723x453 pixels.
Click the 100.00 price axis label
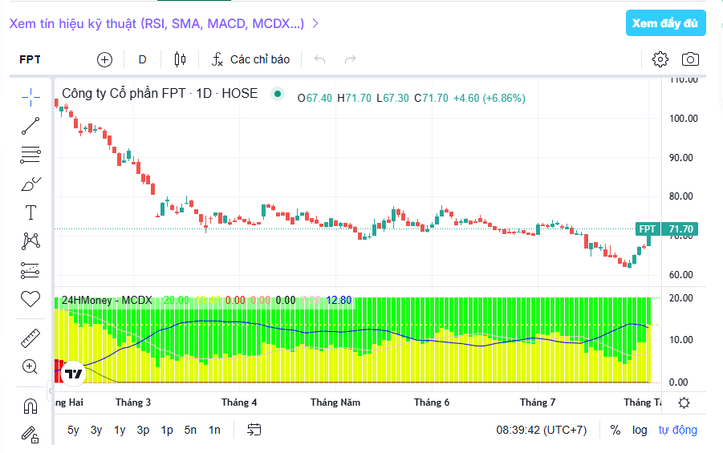click(x=684, y=119)
